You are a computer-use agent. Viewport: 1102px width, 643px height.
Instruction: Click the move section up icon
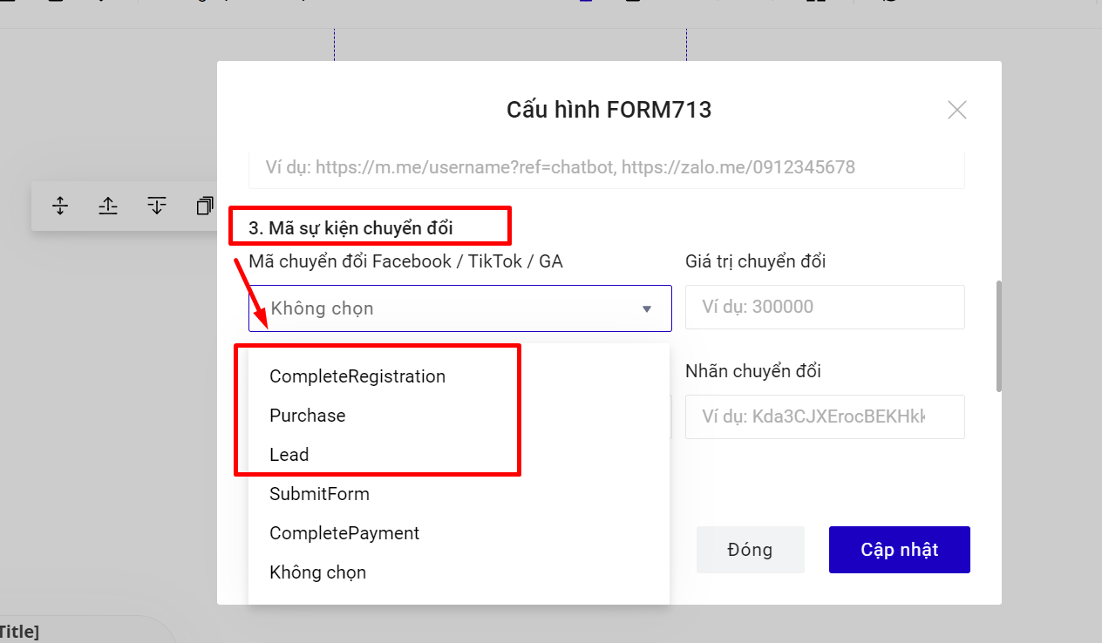pos(108,206)
